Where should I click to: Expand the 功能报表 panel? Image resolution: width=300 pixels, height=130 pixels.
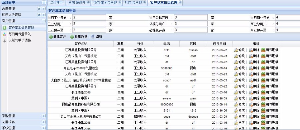[44, 122]
